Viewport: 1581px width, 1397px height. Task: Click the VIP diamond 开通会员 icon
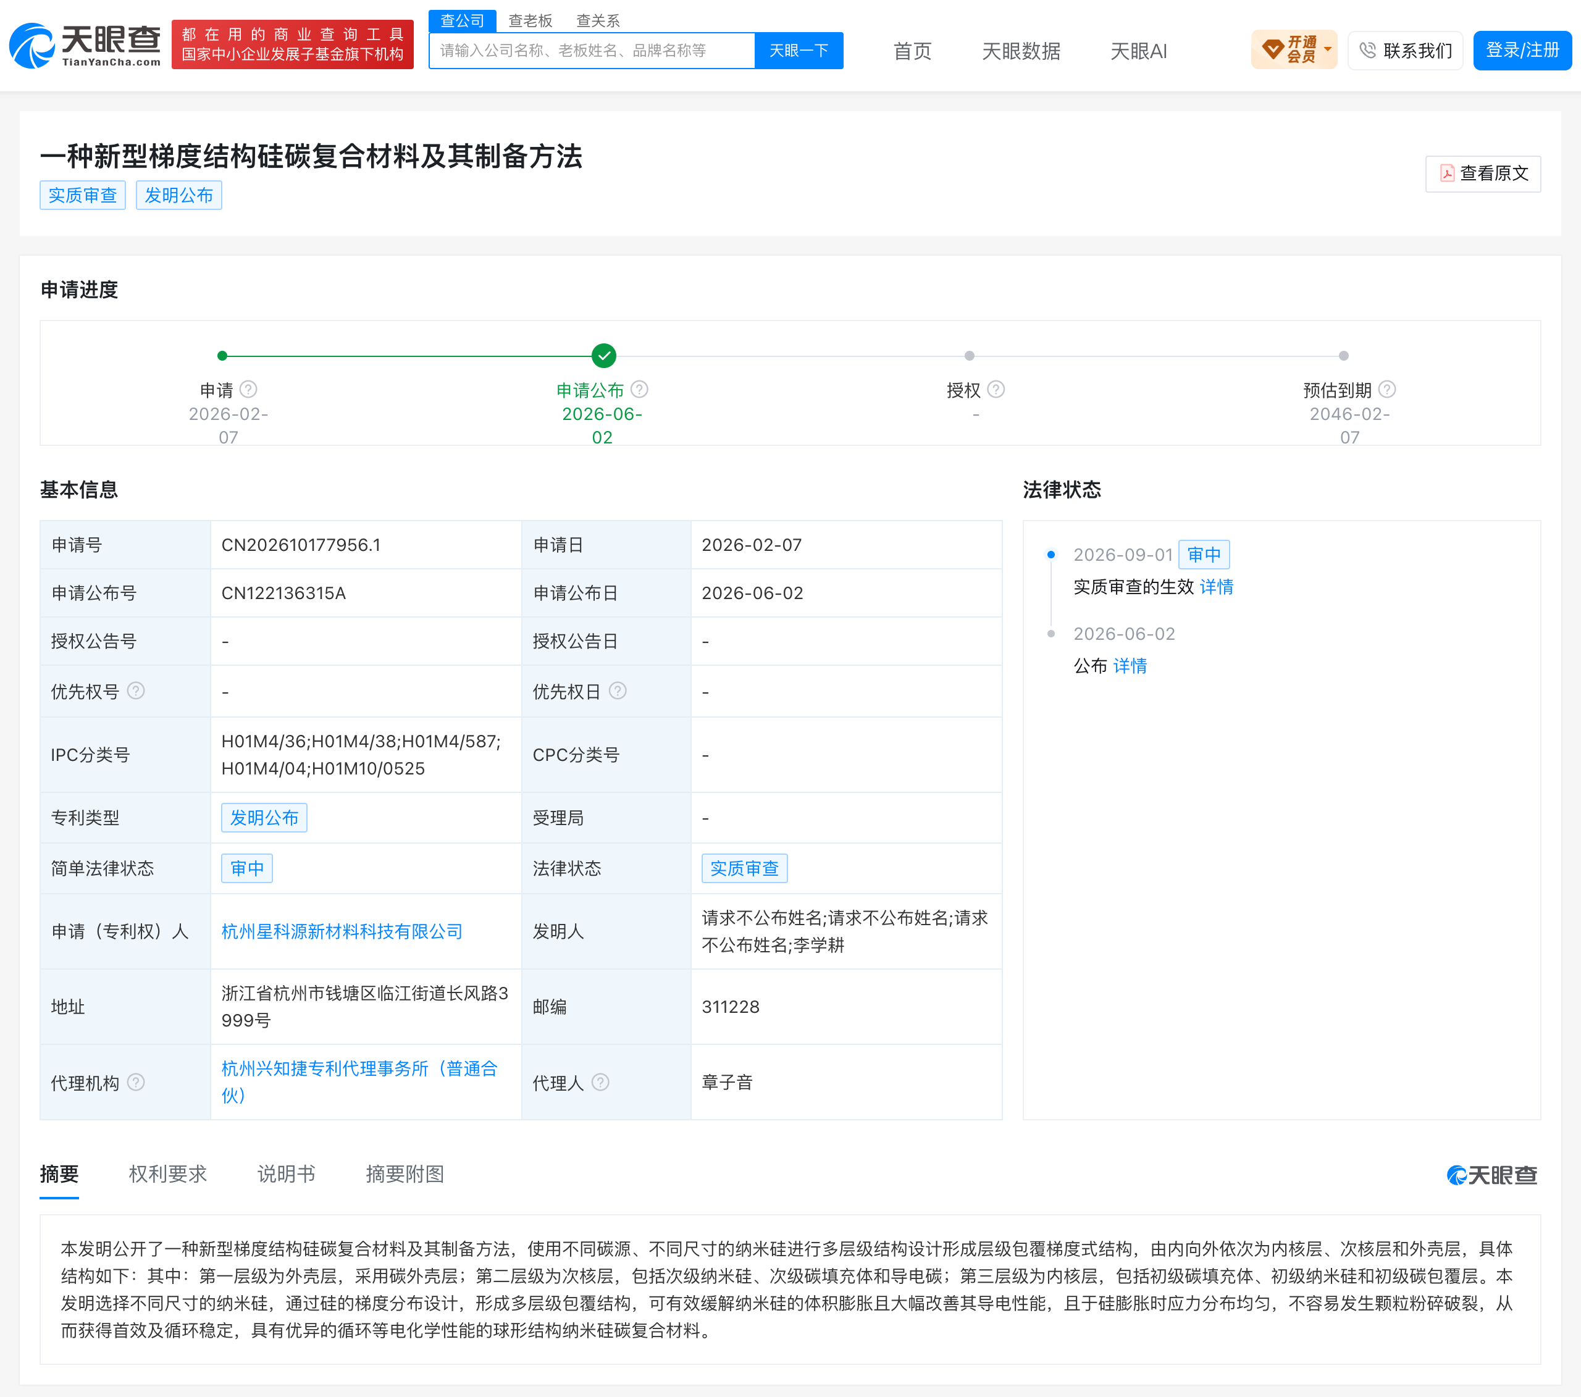coord(1272,50)
